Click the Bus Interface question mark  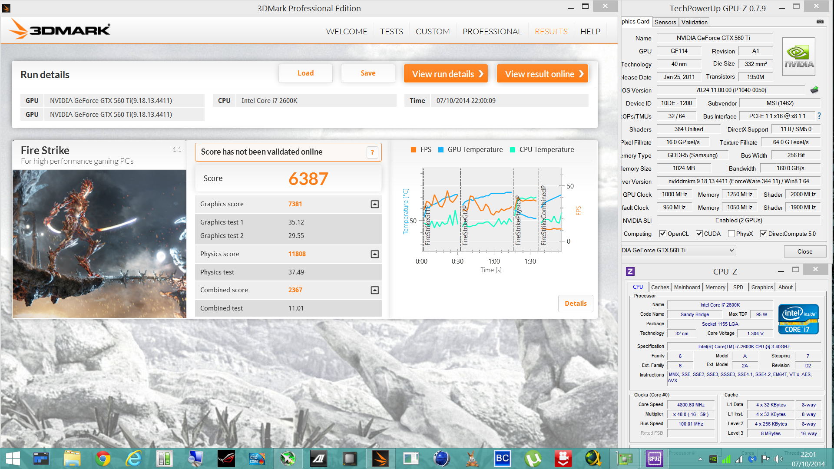tap(819, 116)
